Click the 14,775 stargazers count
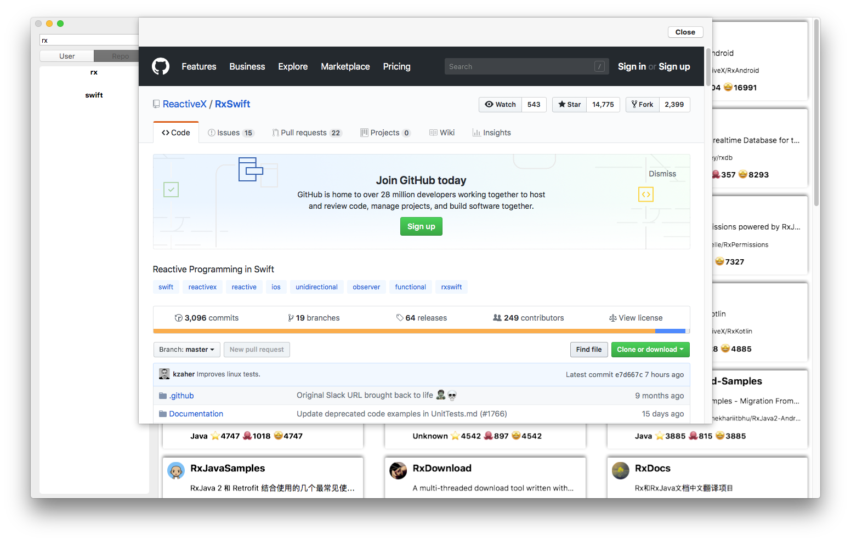 click(603, 105)
